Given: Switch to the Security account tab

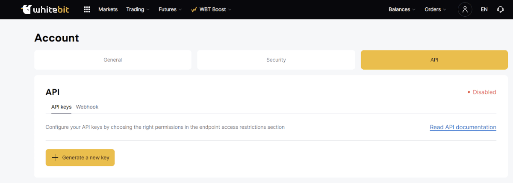Looking at the screenshot, I should click(x=276, y=60).
